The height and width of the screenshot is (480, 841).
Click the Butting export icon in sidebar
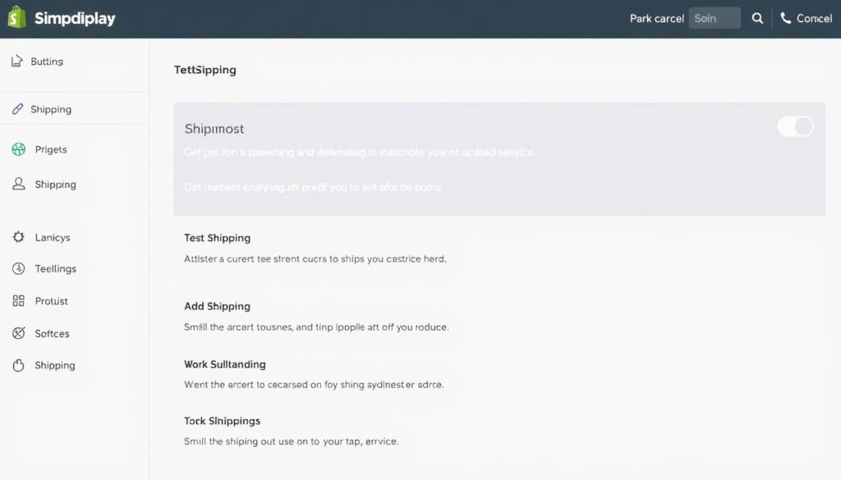point(17,62)
